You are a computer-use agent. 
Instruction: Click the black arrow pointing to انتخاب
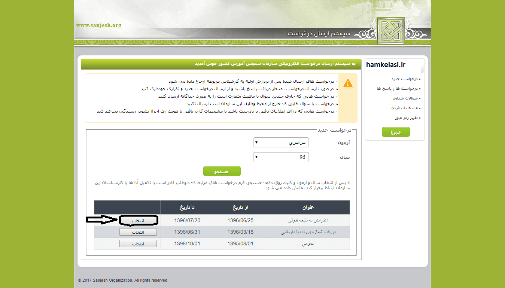tap(102, 220)
